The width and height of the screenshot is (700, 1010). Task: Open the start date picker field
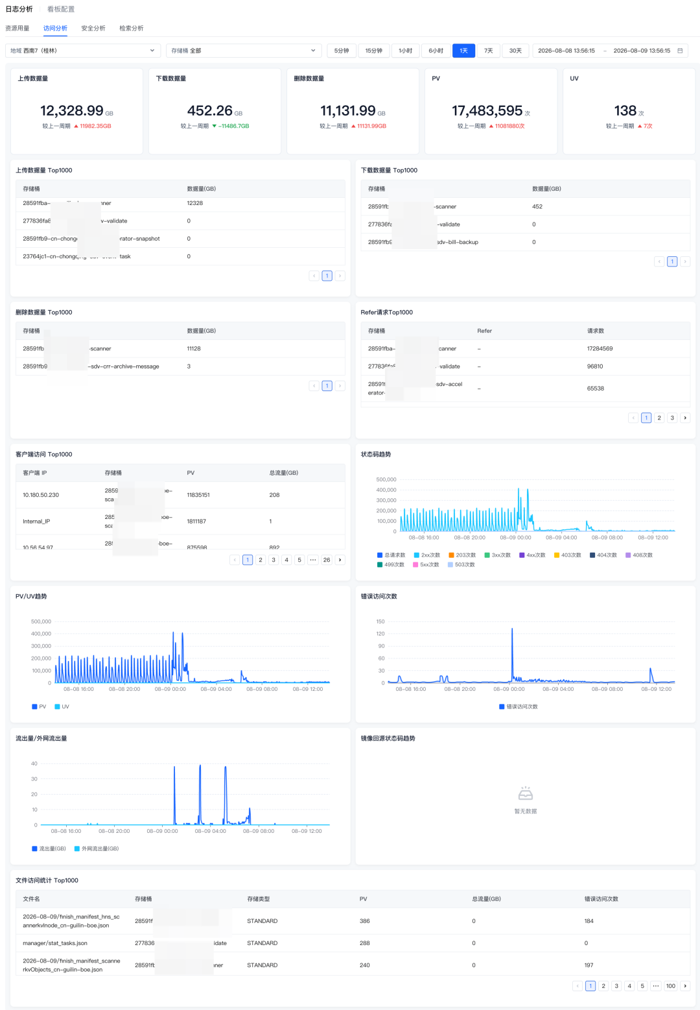click(x=566, y=51)
